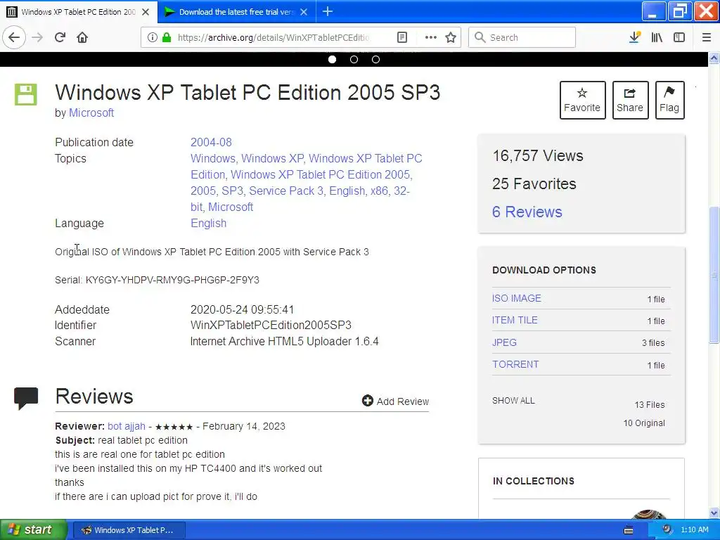The width and height of the screenshot is (720, 540).
Task: Open the Firefox hamburger menu
Action: 706,37
